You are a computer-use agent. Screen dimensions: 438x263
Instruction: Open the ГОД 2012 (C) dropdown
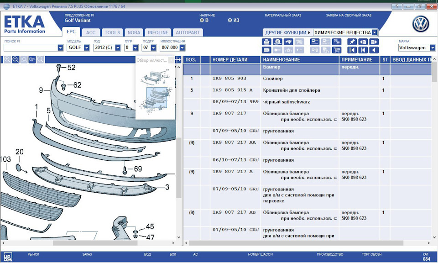118,48
